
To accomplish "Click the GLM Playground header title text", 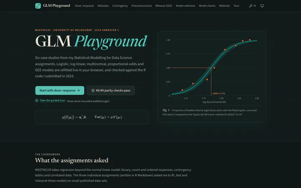I will (56, 5).
